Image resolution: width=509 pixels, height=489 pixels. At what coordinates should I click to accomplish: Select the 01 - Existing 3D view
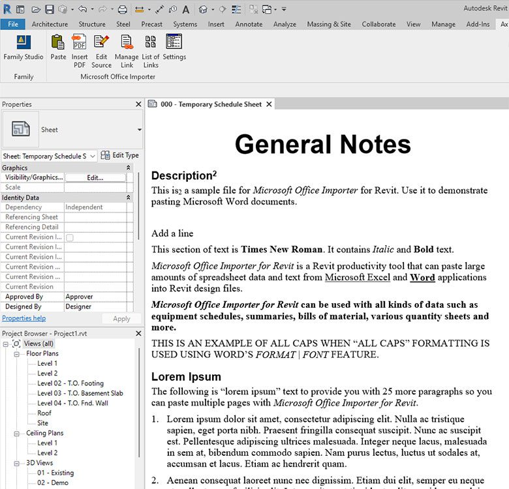pyautogui.click(x=55, y=473)
